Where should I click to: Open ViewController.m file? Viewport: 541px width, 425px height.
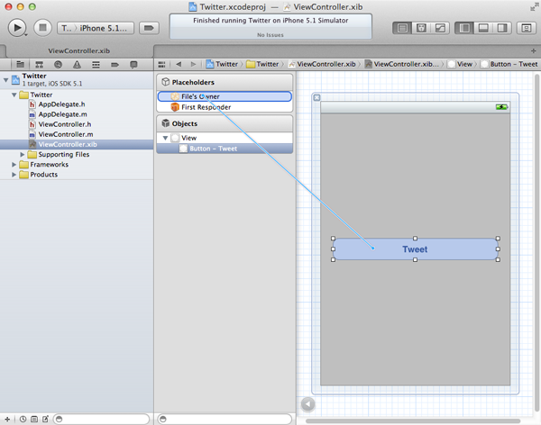click(77, 134)
